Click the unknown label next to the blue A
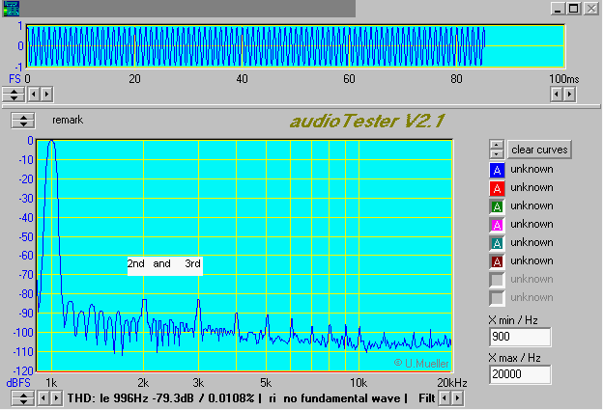This screenshot has width=603, height=410. click(531, 169)
